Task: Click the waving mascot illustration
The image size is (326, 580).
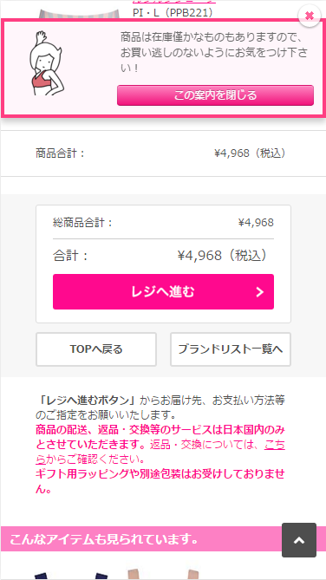Action: click(x=46, y=63)
